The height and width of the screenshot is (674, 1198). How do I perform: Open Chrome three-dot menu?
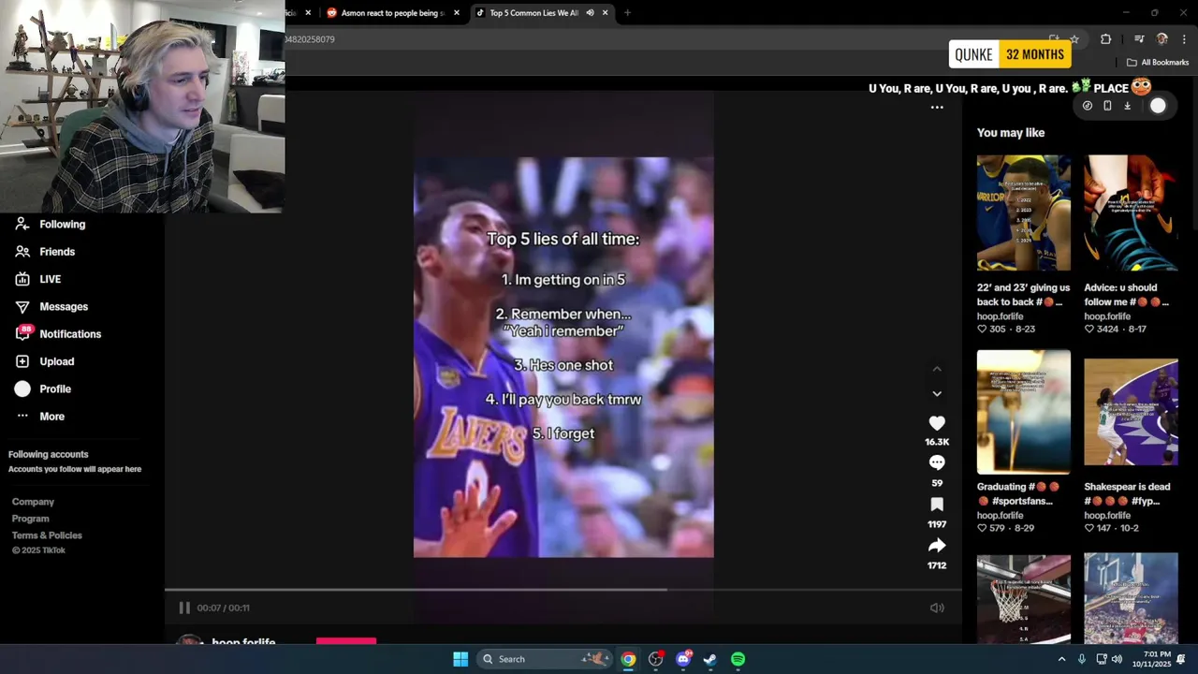[x=1184, y=39]
